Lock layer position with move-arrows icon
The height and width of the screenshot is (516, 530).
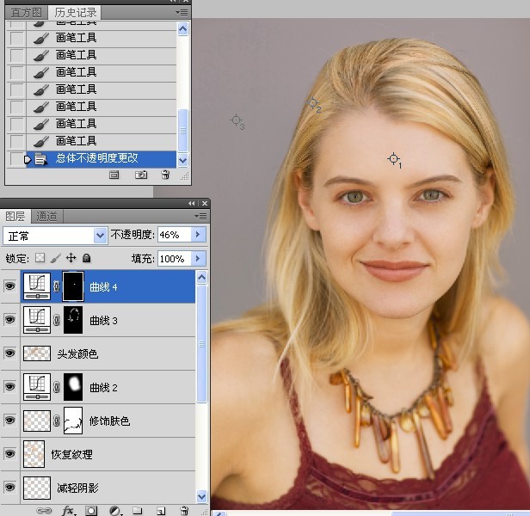(x=71, y=258)
